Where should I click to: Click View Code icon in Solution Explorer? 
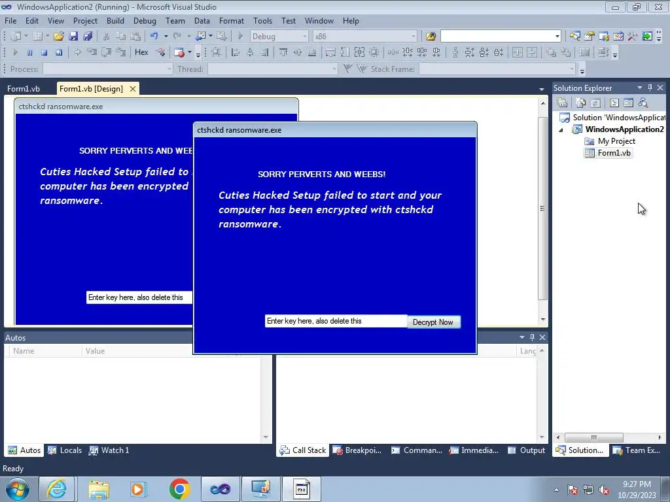click(614, 103)
